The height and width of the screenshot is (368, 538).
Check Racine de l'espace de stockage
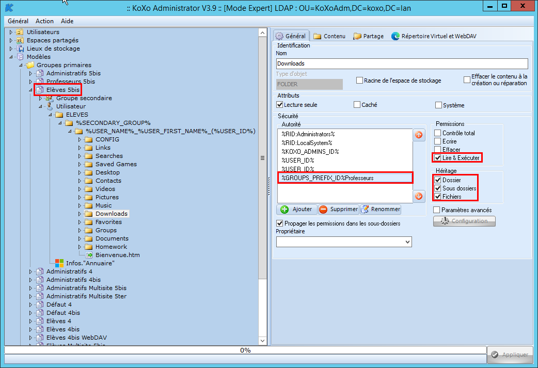pos(359,80)
